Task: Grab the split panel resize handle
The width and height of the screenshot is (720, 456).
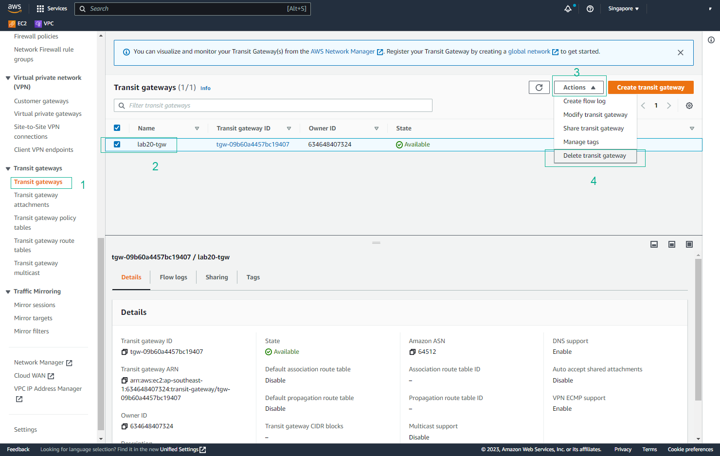Action: click(x=376, y=242)
